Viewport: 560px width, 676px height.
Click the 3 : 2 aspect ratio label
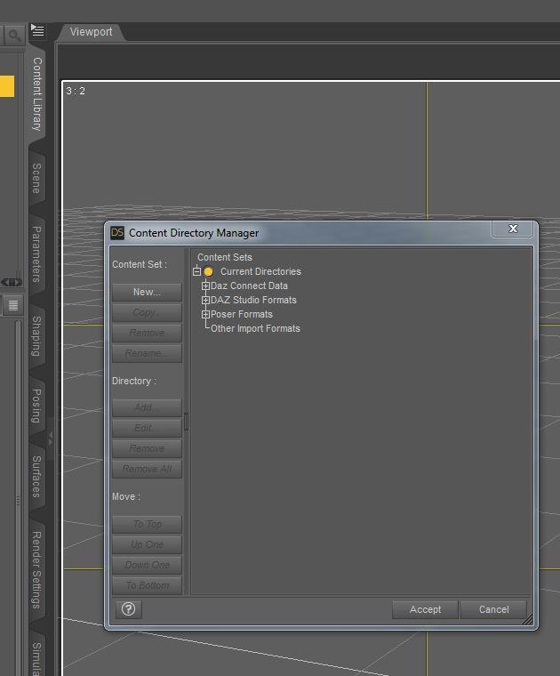pyautogui.click(x=76, y=91)
